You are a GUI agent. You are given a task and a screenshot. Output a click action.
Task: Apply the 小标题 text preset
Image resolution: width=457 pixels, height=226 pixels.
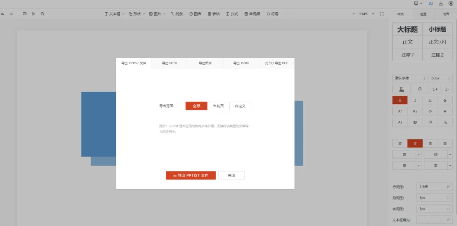[x=437, y=30]
